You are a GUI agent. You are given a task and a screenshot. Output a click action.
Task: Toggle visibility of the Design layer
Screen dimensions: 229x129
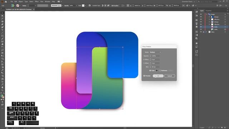click(201, 14)
